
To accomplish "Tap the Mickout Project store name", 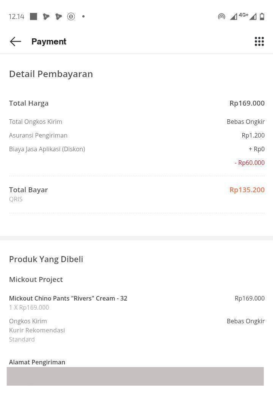I will (x=36, y=279).
